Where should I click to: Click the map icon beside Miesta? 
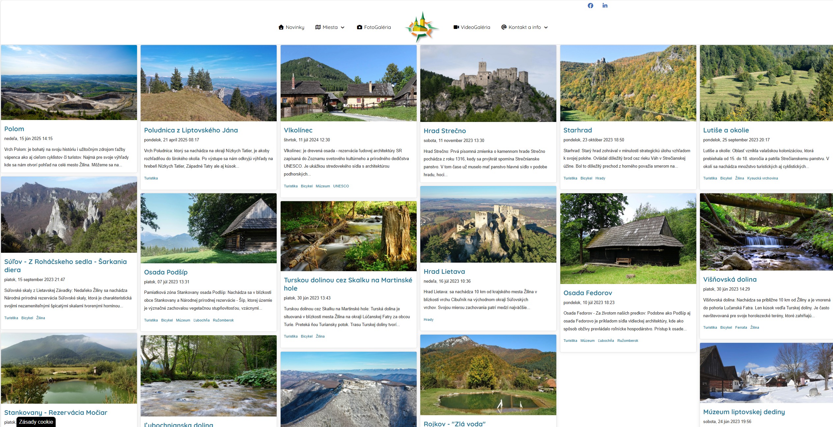(318, 27)
